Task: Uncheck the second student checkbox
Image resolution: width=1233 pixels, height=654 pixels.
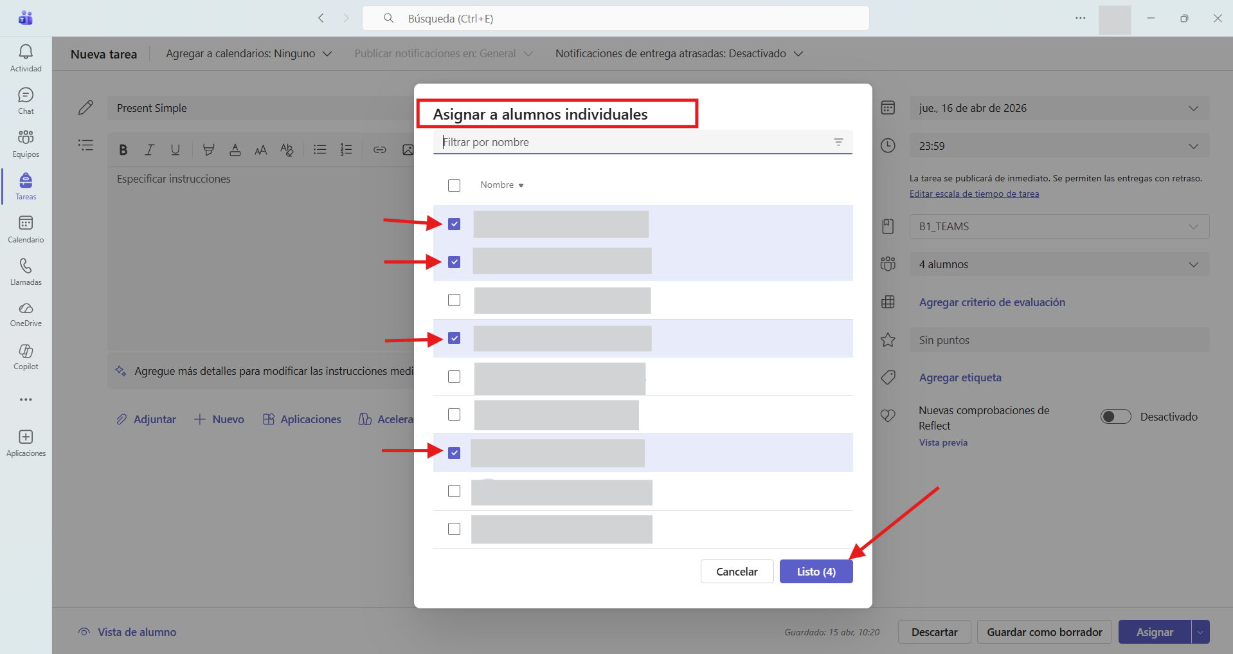Action: 455,262
